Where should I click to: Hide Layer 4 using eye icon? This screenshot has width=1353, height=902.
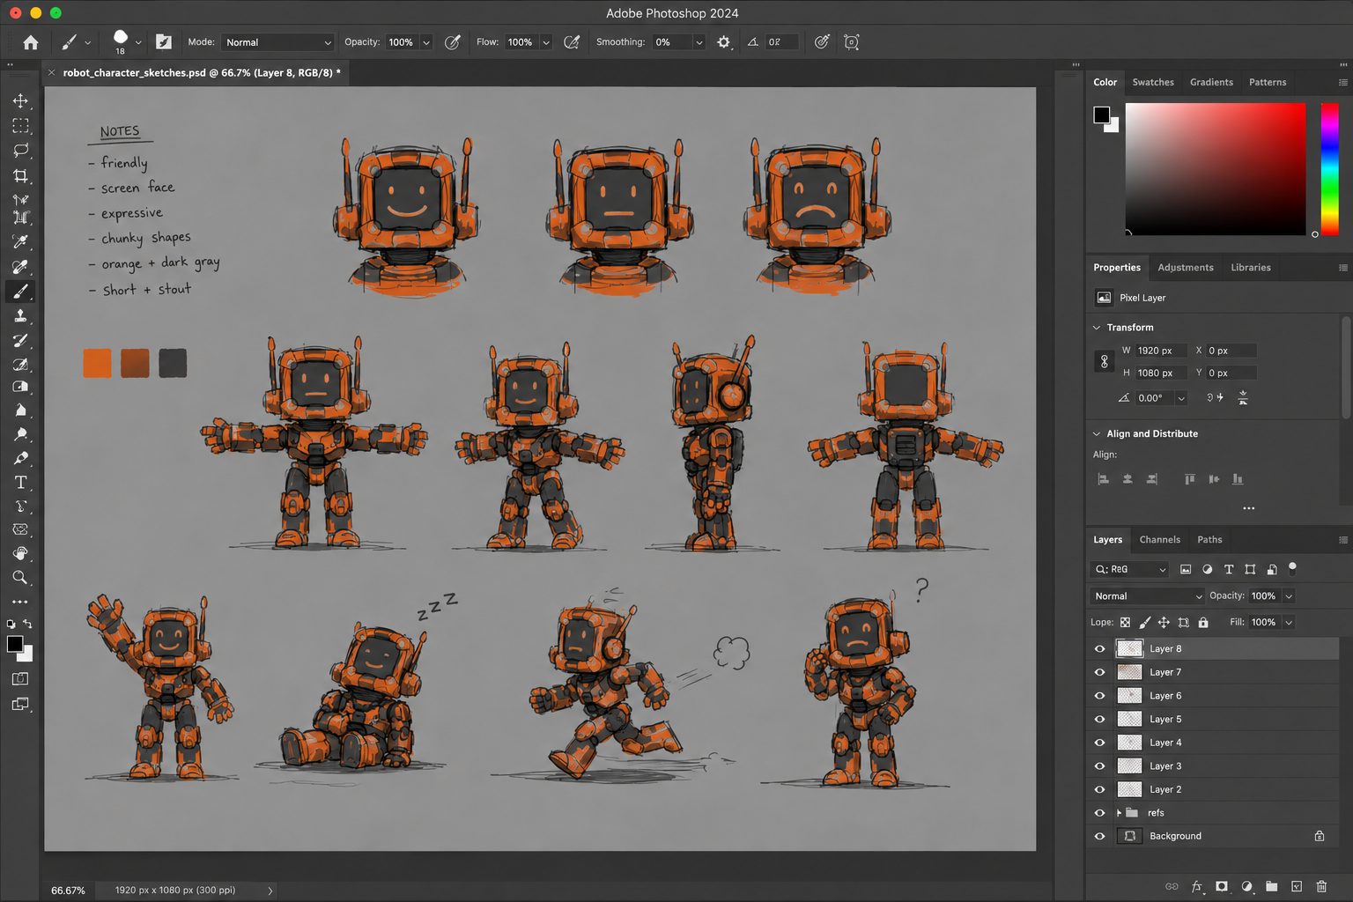[1099, 743]
